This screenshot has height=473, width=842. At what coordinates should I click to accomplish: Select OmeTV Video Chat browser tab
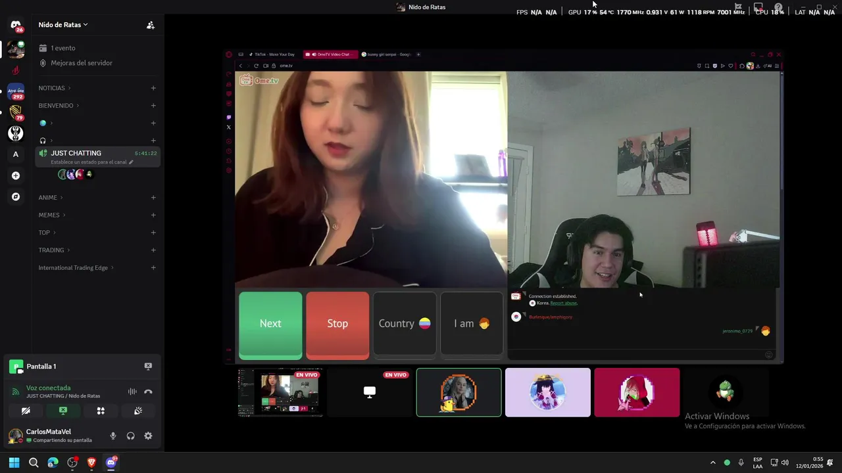(331, 55)
